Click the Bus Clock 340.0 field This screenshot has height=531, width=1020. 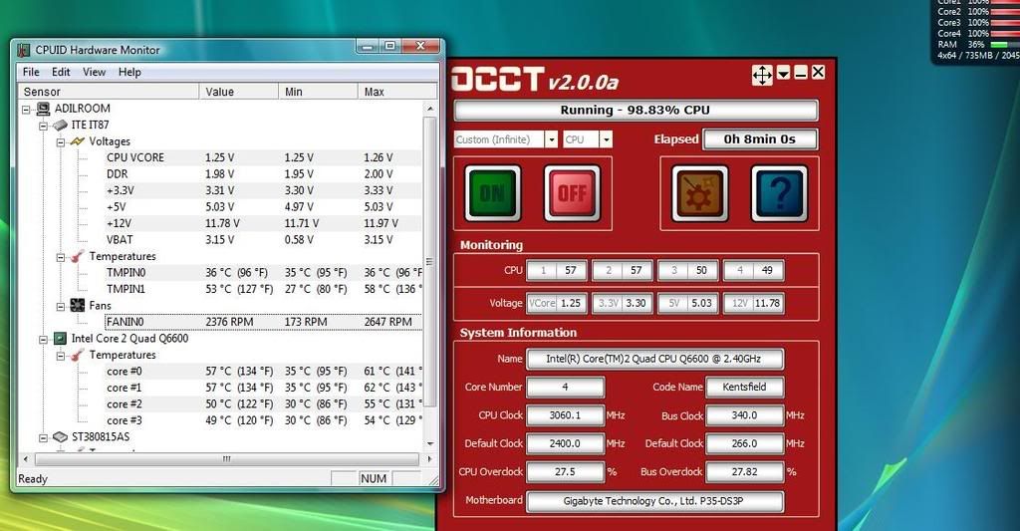[744, 415]
